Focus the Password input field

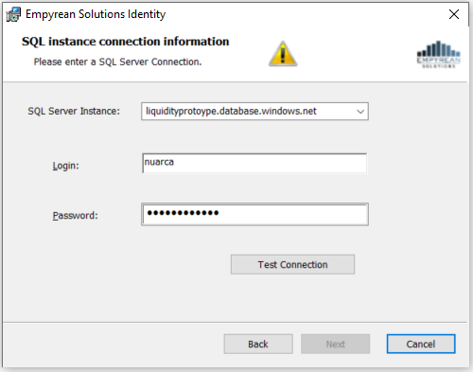[254, 214]
